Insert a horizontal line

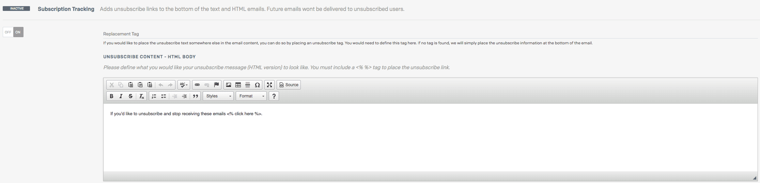pos(248,85)
